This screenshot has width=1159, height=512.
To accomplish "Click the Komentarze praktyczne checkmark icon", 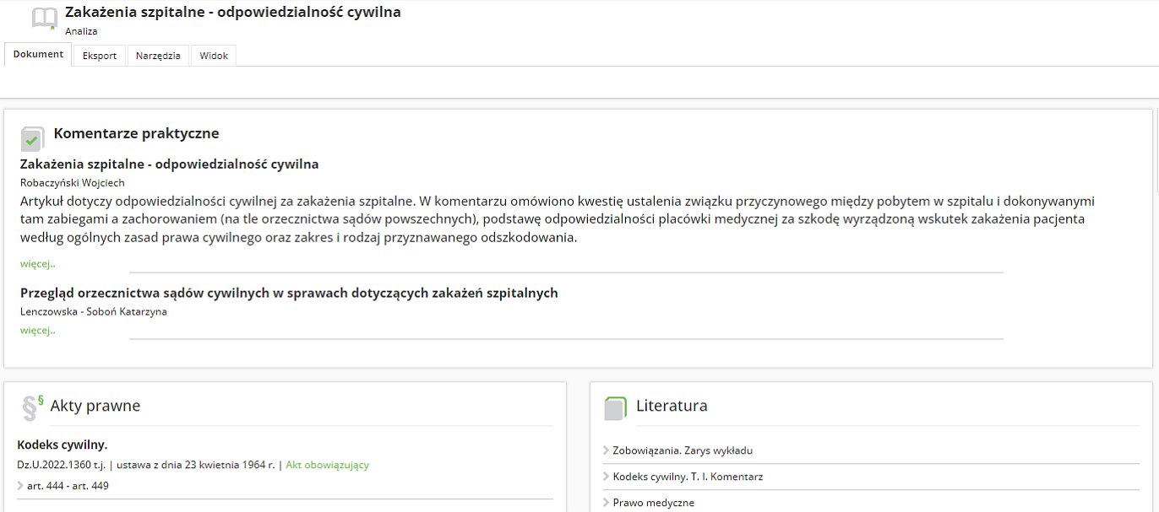I will tap(32, 138).
